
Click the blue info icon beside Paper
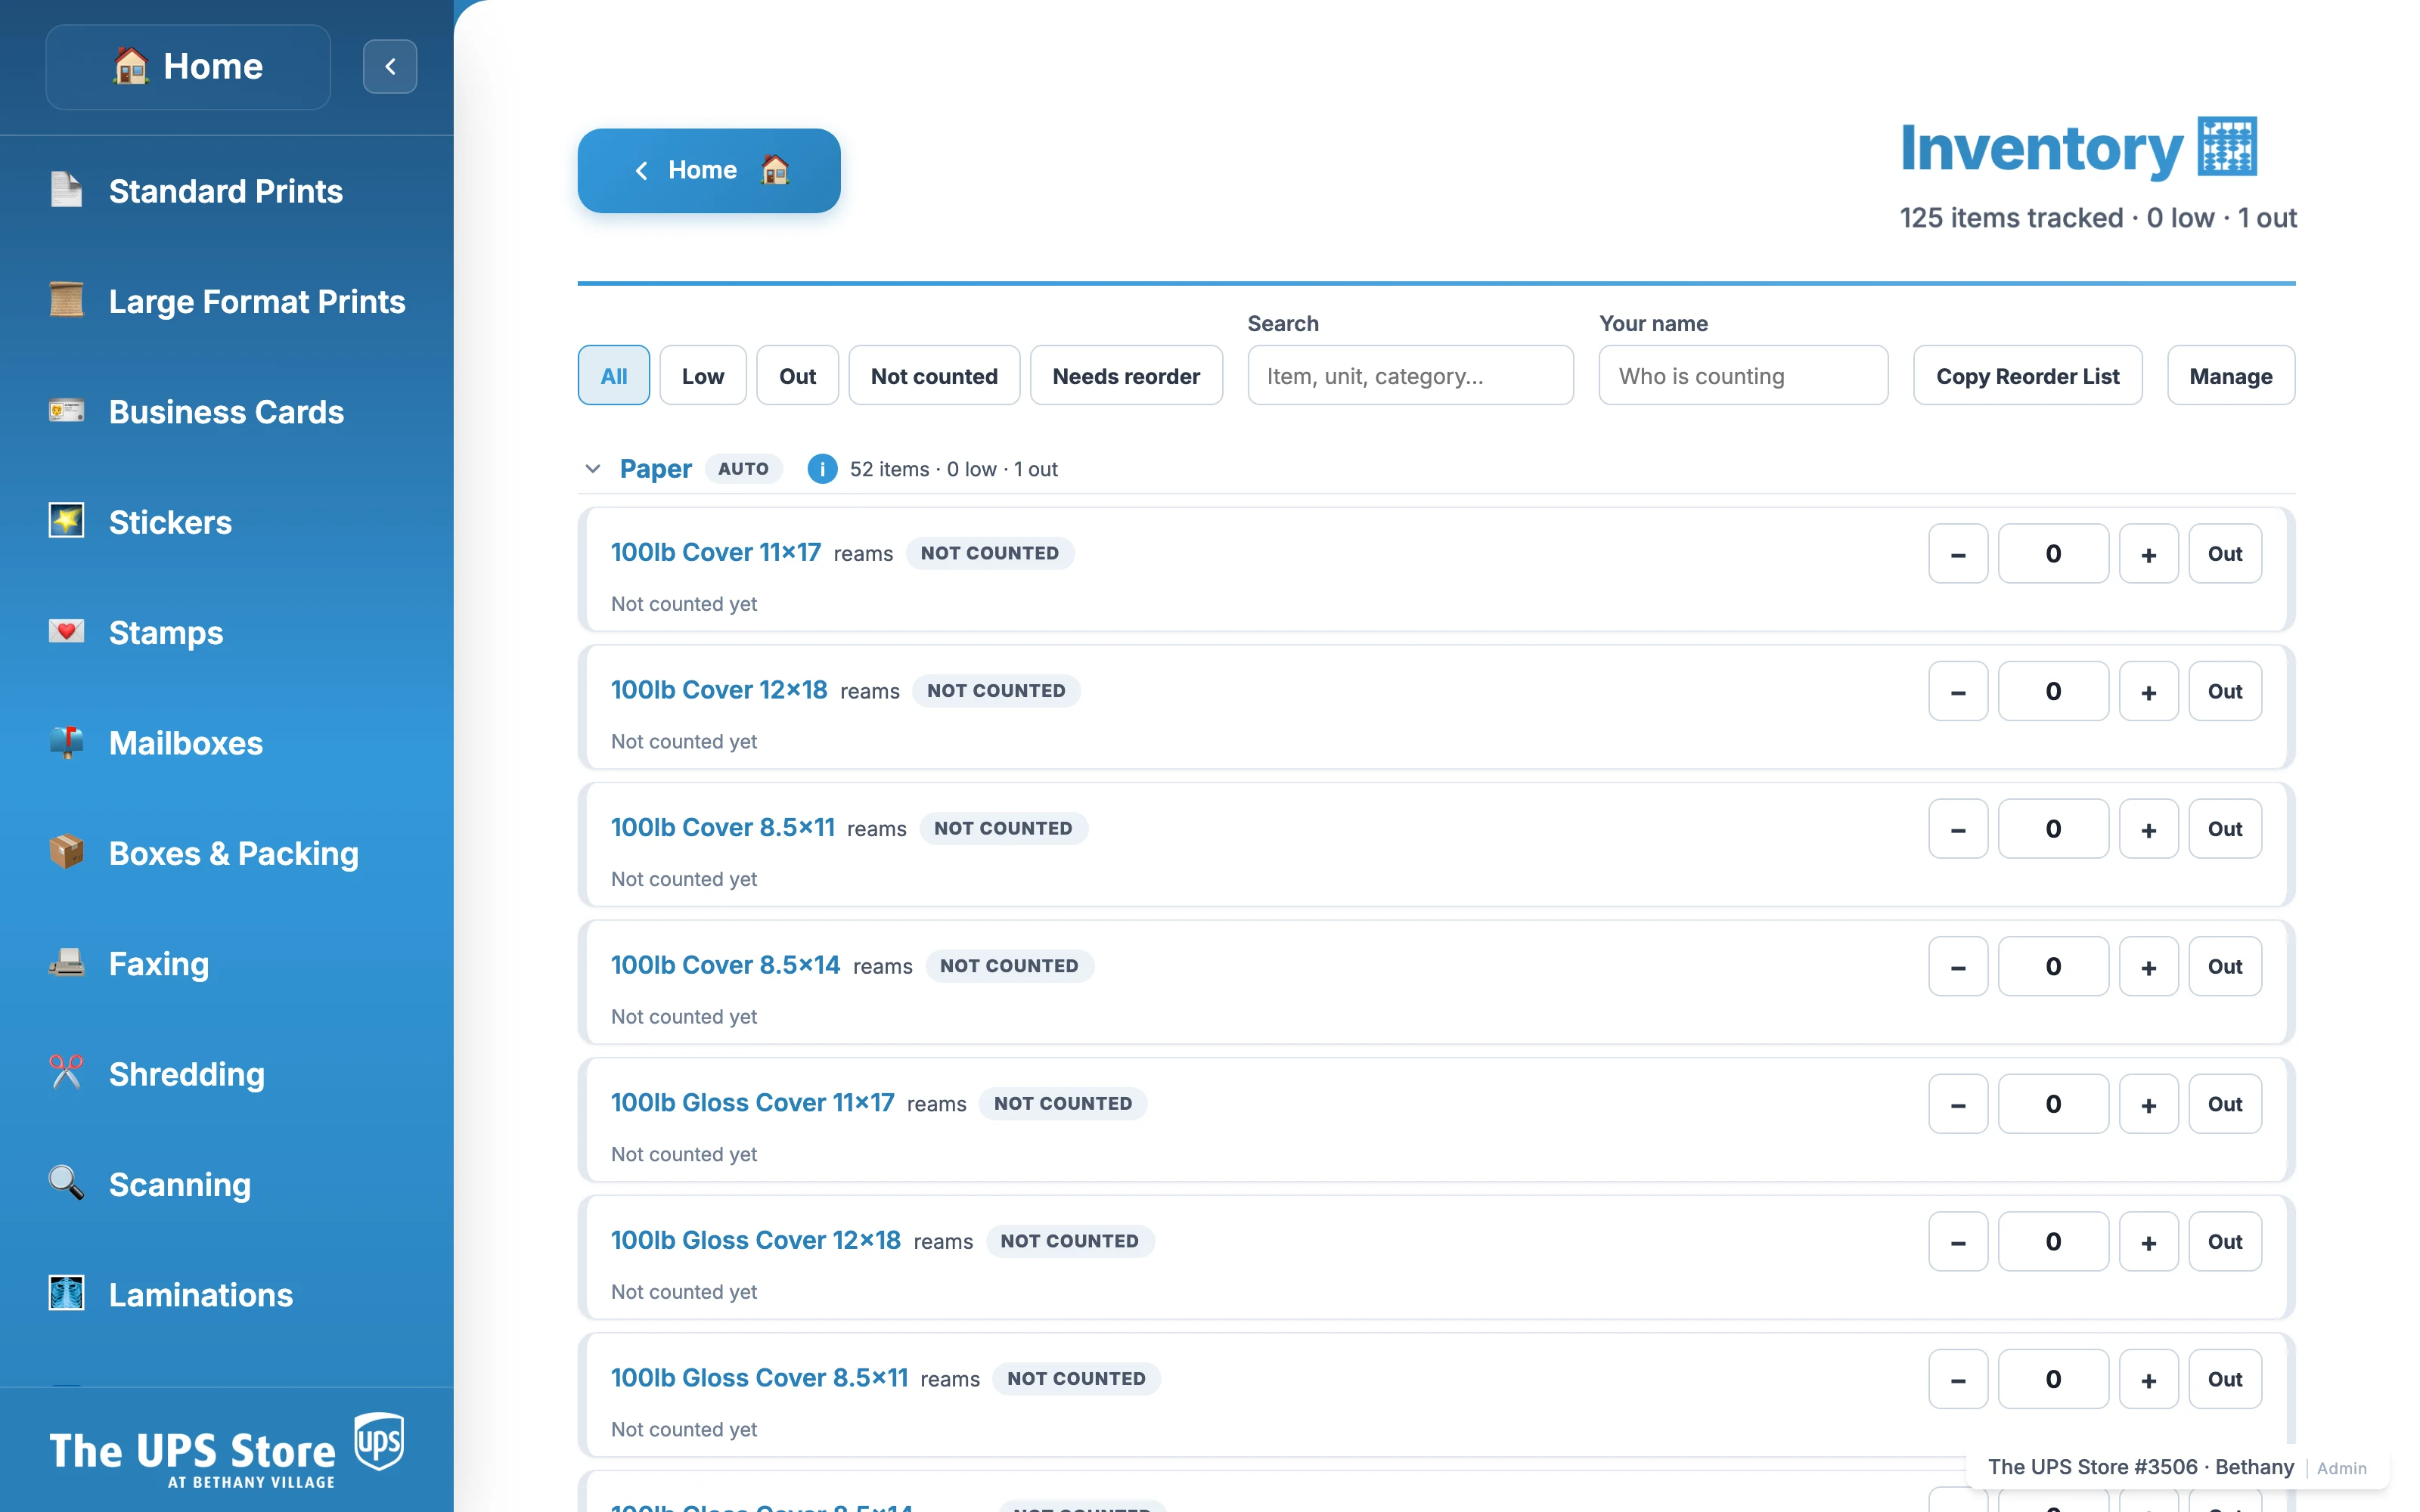point(822,469)
